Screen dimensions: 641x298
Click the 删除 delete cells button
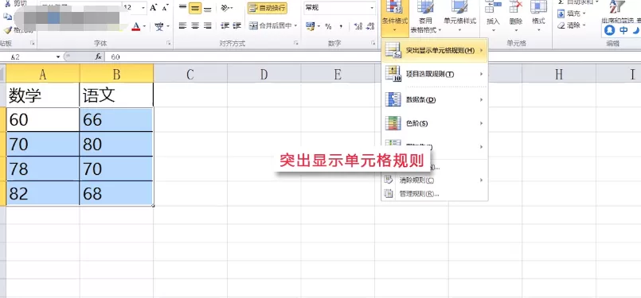pos(516,17)
